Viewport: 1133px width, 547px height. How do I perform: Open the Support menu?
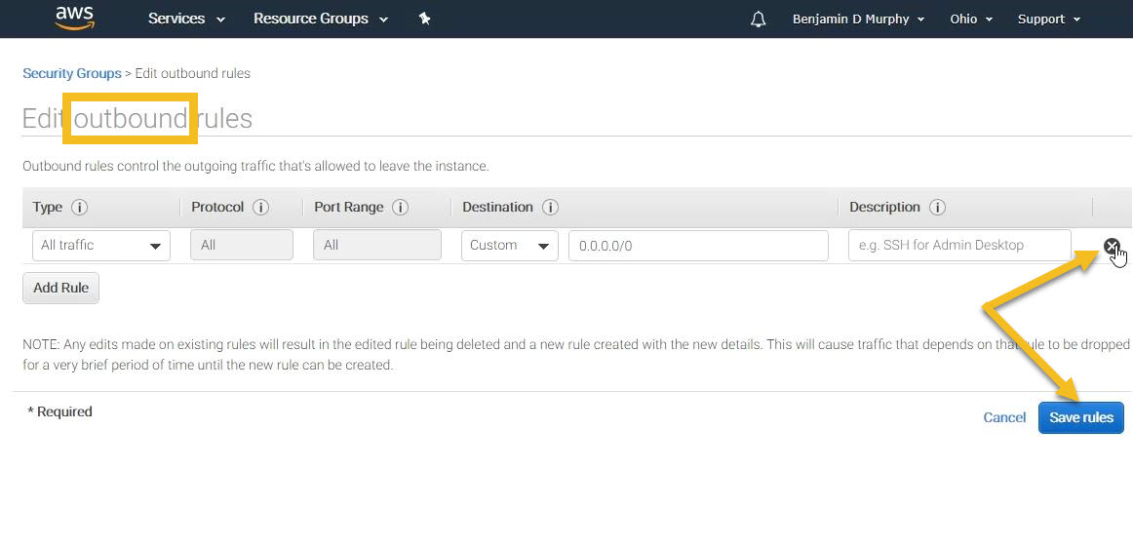click(1049, 20)
